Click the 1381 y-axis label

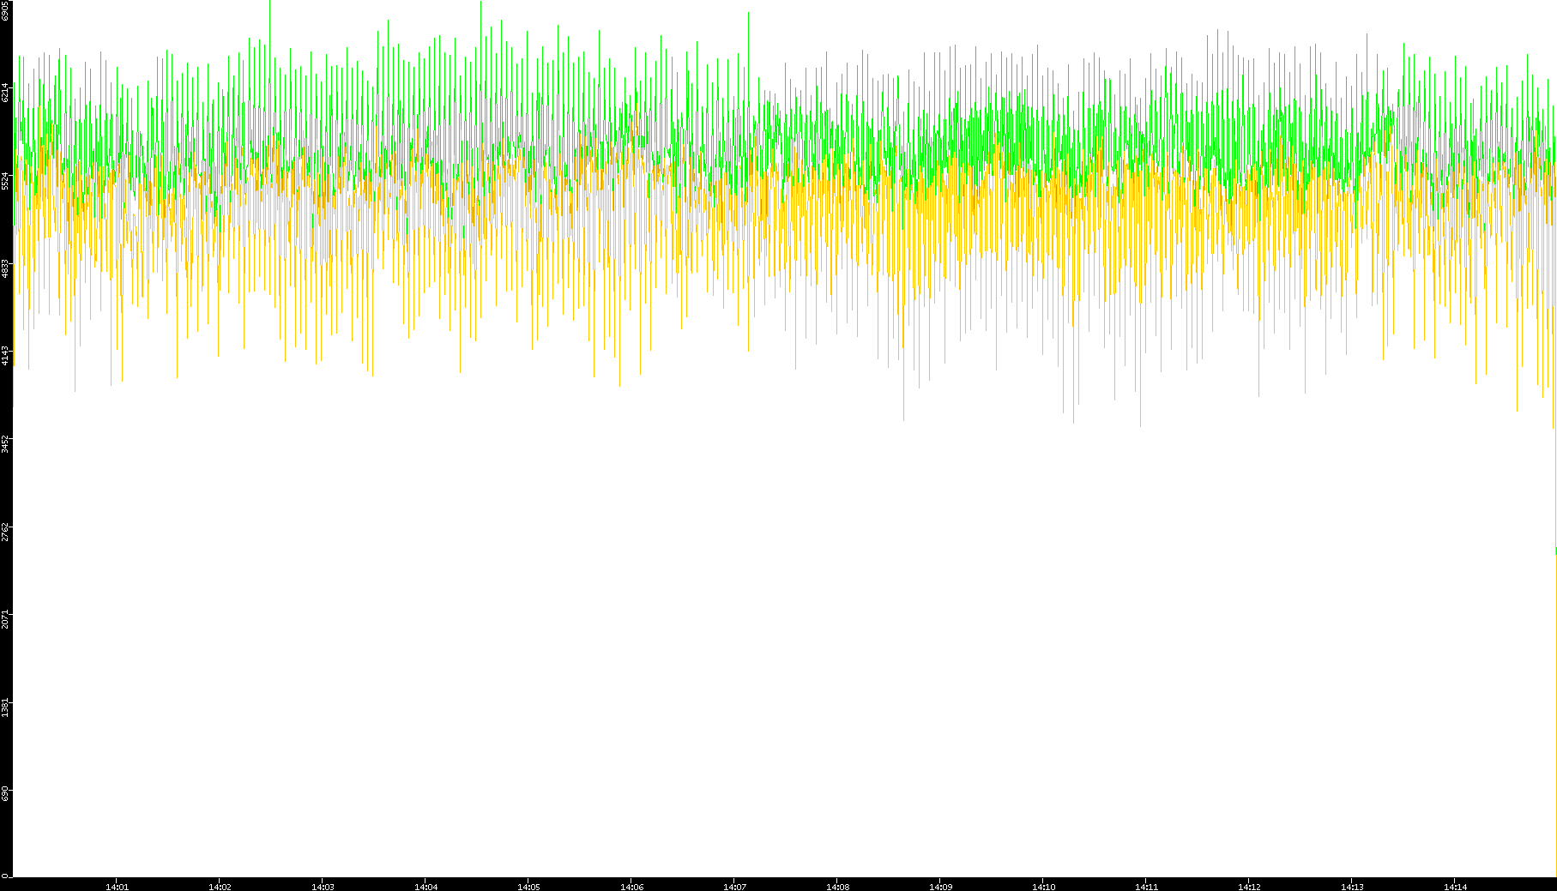point(6,707)
